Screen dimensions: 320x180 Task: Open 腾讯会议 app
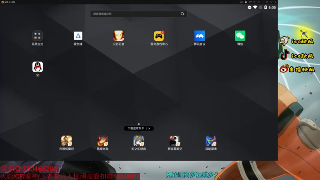pos(199,36)
